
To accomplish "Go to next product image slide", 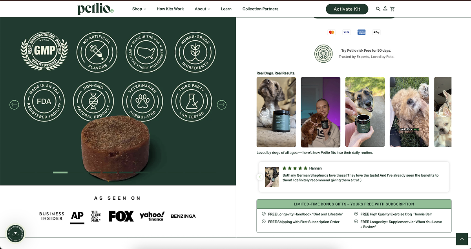I will [222, 105].
